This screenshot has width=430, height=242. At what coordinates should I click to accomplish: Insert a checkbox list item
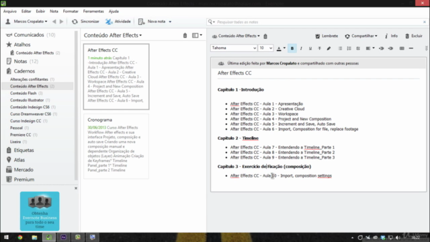[x=358, y=48]
